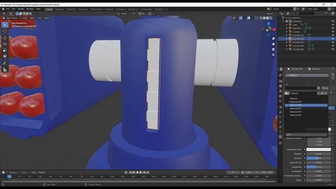
Task: Toggle visibility eye for Cube.001
Action: 333,28
